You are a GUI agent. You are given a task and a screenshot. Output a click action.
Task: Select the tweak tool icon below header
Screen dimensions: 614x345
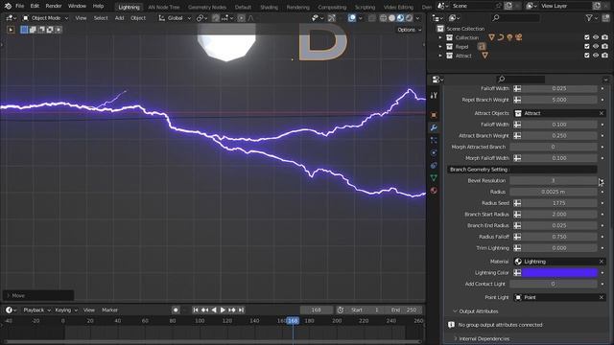tap(11, 30)
